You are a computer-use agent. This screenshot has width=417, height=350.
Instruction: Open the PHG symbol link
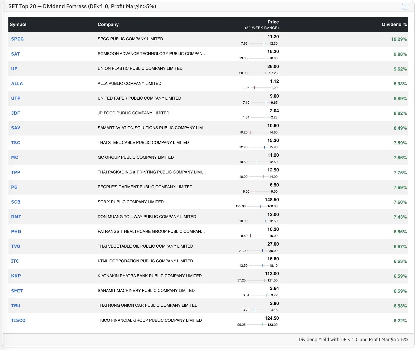tap(16, 232)
